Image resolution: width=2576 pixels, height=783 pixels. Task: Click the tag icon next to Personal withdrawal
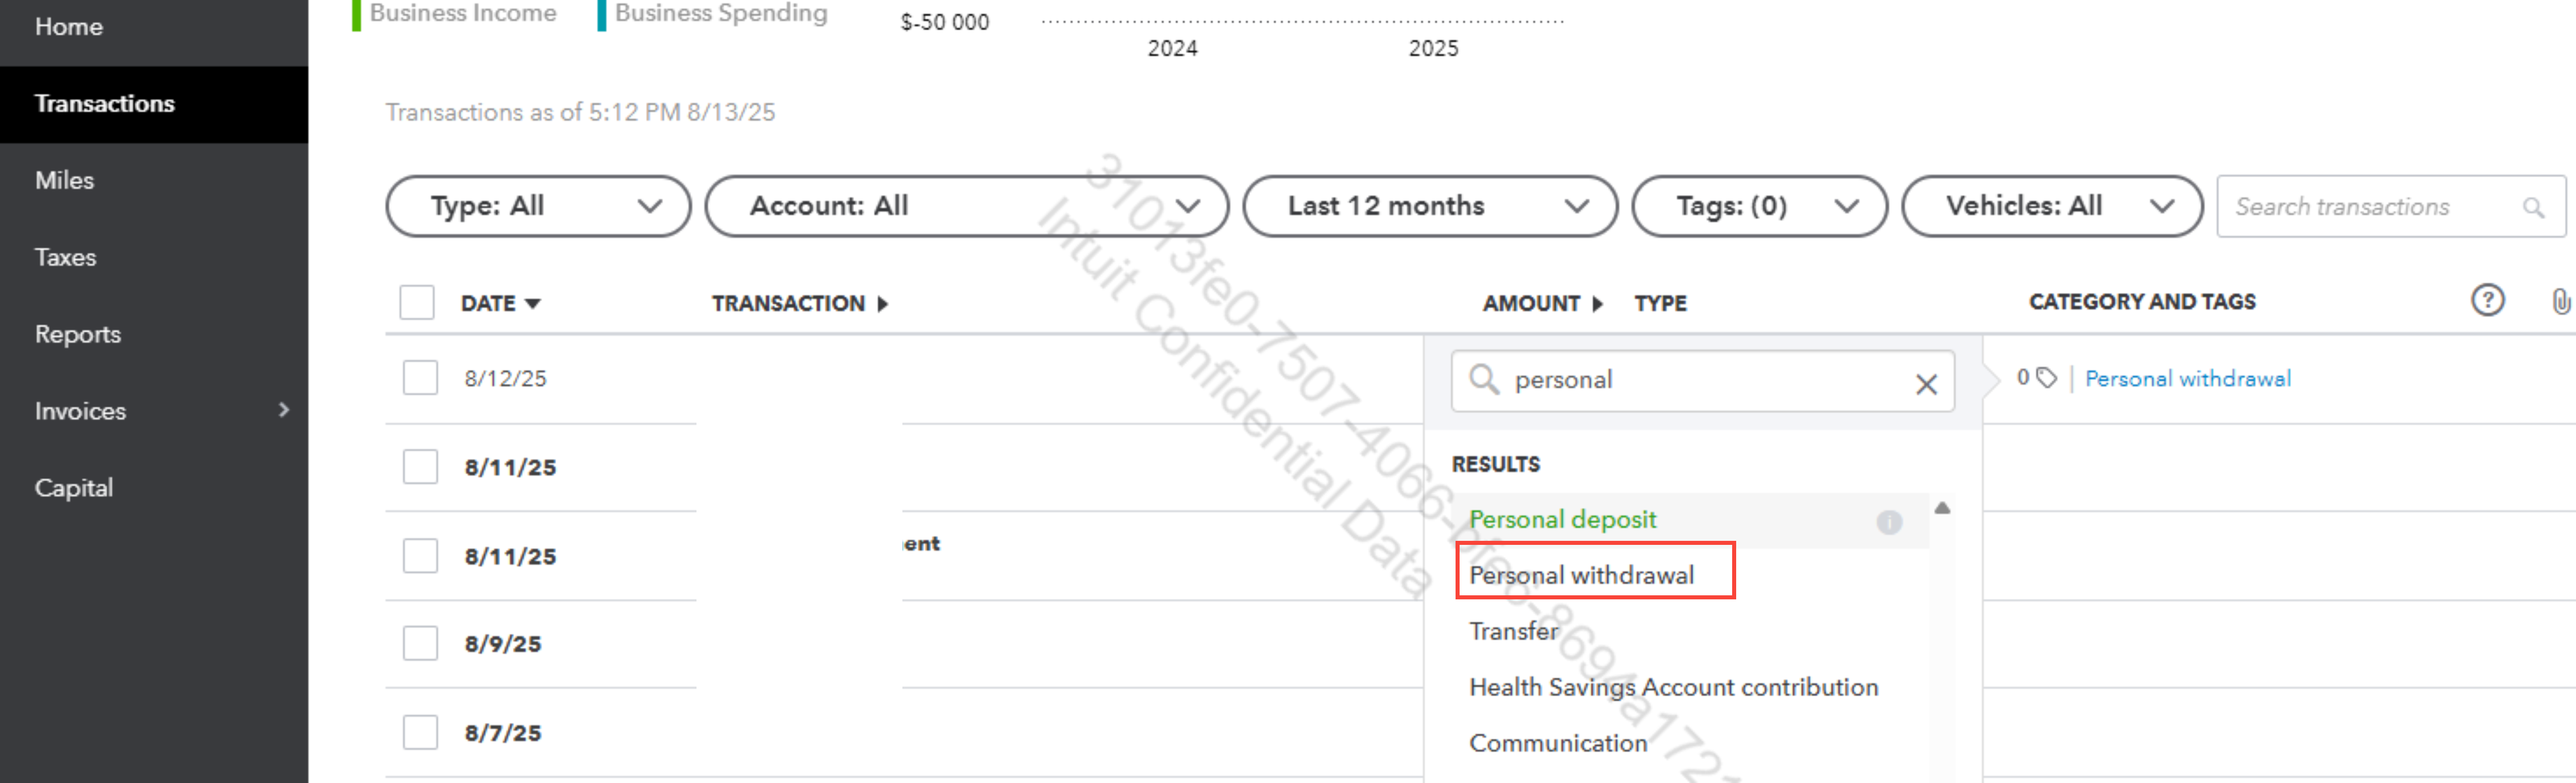[2047, 377]
